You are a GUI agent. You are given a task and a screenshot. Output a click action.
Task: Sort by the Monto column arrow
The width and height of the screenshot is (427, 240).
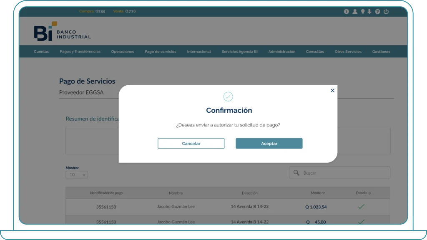tap(324, 193)
